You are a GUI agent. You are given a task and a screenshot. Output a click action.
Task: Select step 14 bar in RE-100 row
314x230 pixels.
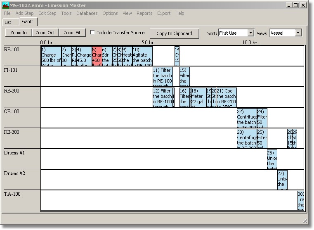[x=177, y=56]
